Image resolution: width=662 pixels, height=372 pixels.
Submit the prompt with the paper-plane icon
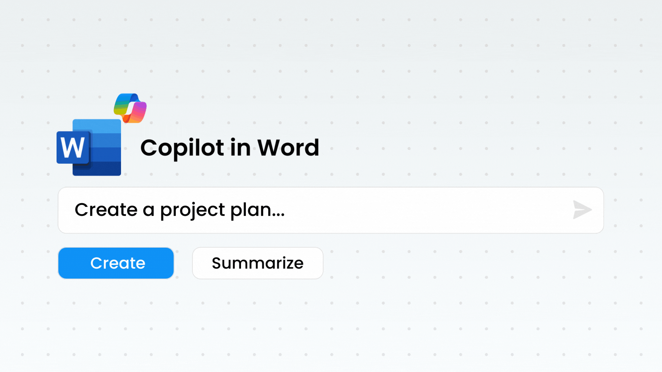[582, 210]
